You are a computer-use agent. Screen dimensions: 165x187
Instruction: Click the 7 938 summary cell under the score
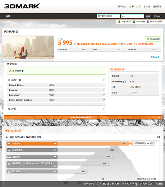(x=109, y=50)
